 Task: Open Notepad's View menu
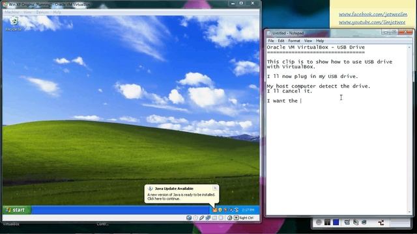pyautogui.click(x=308, y=40)
